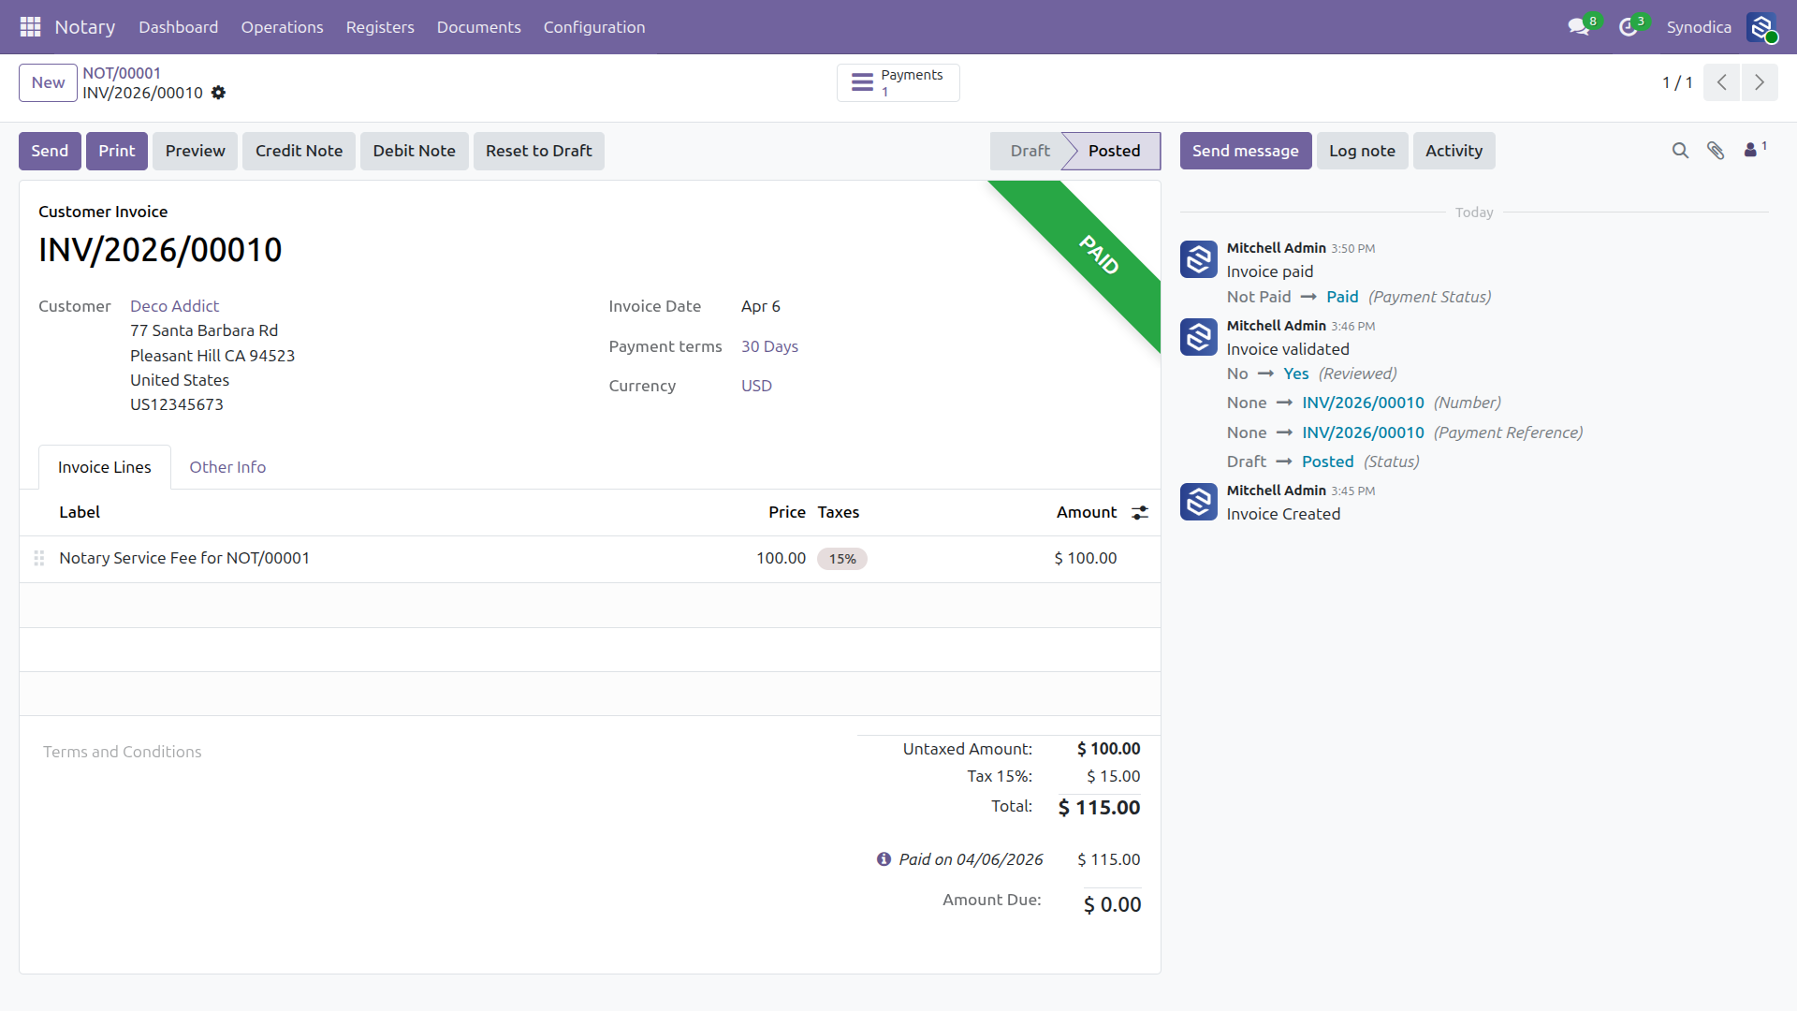Click the New button
Viewport: 1797px width, 1011px height.
pyautogui.click(x=48, y=82)
